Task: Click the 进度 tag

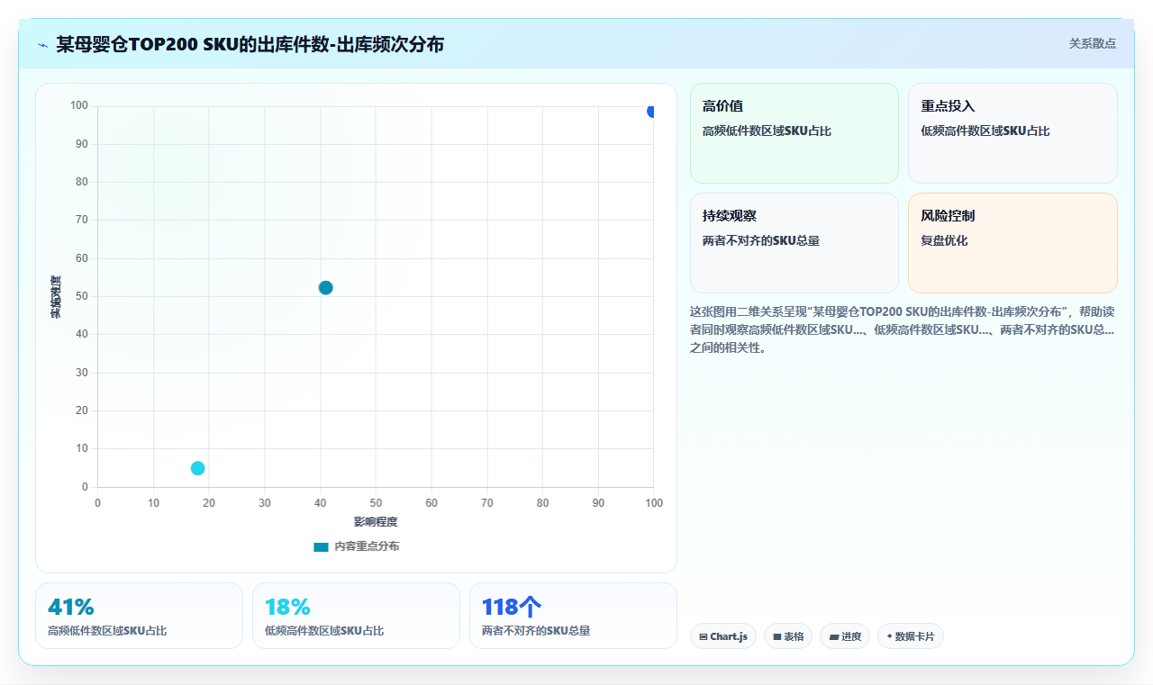Action: [x=845, y=636]
